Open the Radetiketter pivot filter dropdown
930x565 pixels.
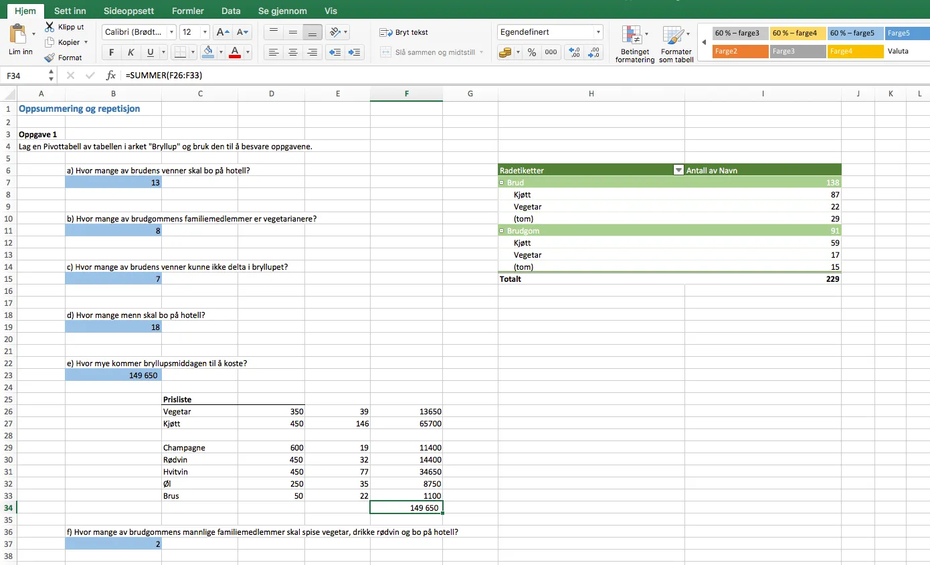click(678, 170)
